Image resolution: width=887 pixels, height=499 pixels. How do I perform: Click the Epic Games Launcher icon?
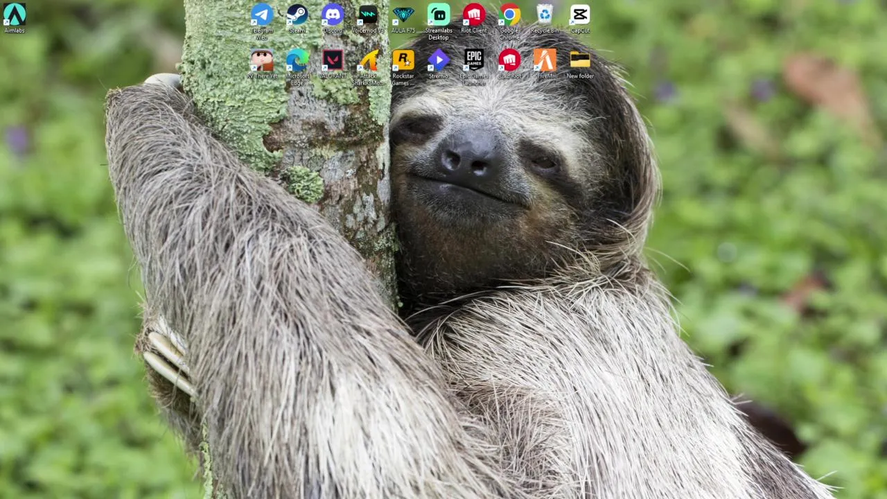point(474,67)
